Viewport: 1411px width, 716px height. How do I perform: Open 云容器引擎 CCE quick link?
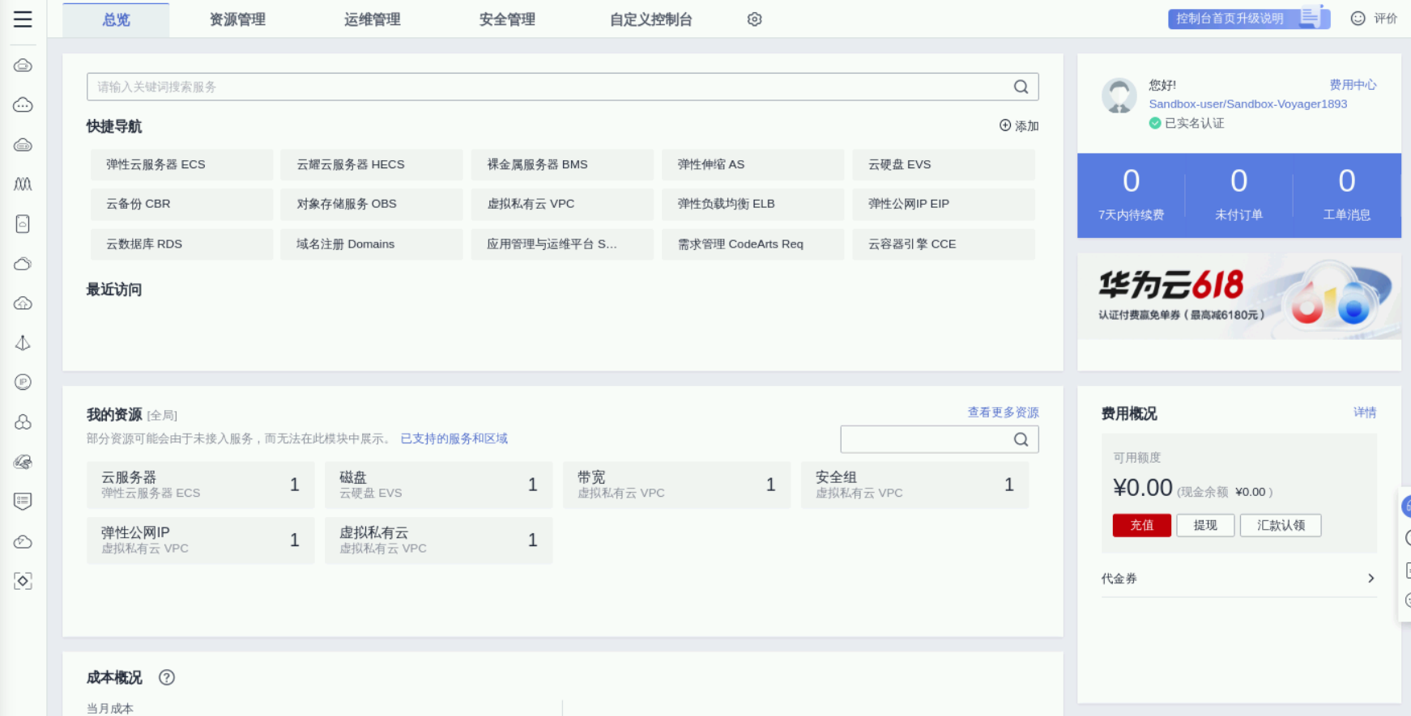(x=944, y=244)
